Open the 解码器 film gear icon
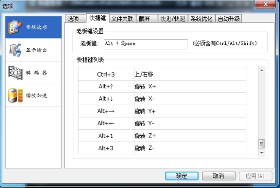280x188 pixels. pos(15,73)
